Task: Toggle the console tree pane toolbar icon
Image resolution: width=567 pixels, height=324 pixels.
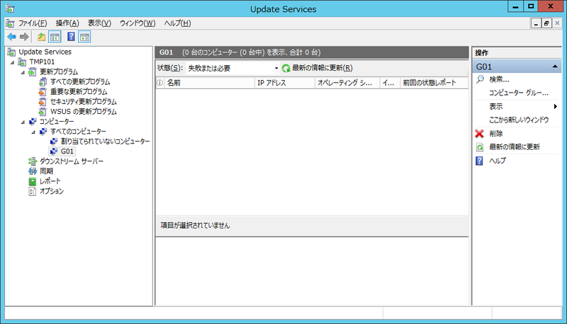Action: pos(55,37)
